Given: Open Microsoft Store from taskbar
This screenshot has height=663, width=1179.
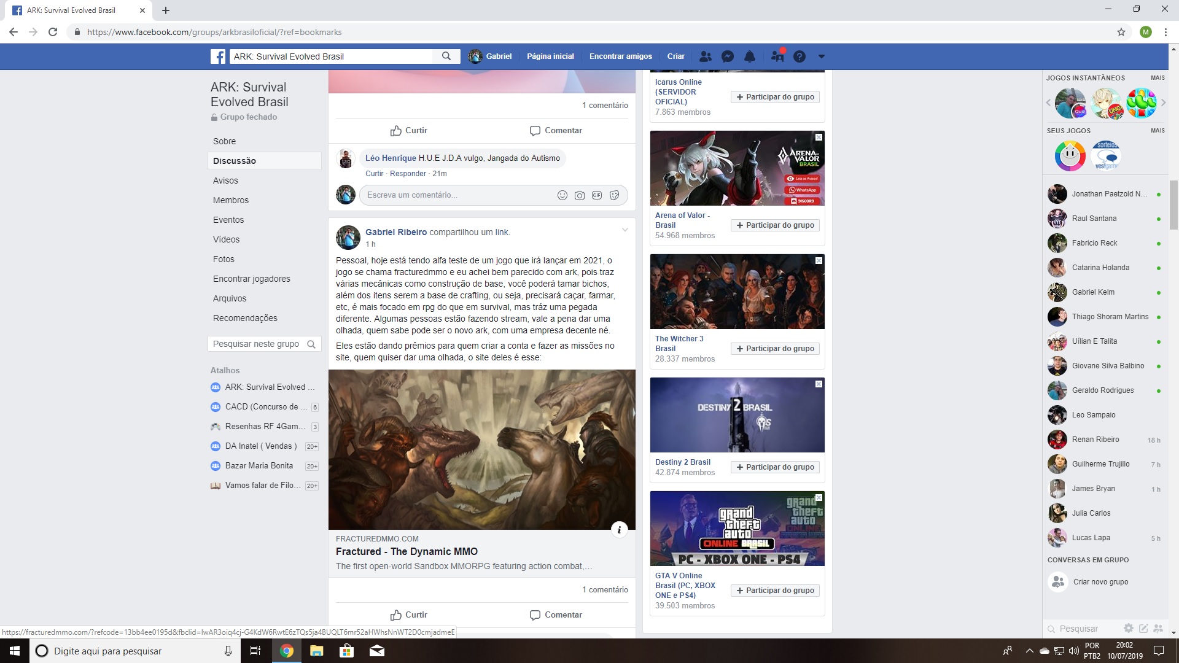Looking at the screenshot, I should (347, 651).
